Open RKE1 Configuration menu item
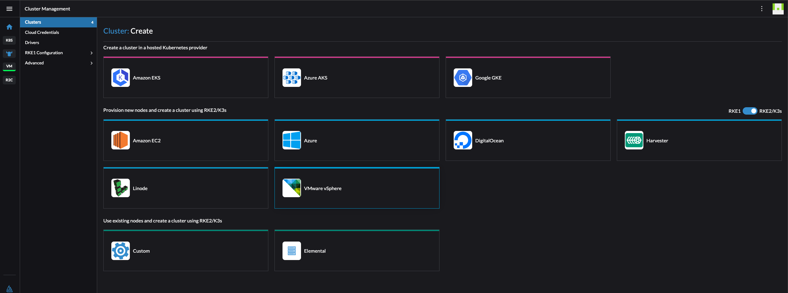The height and width of the screenshot is (293, 788). point(58,53)
